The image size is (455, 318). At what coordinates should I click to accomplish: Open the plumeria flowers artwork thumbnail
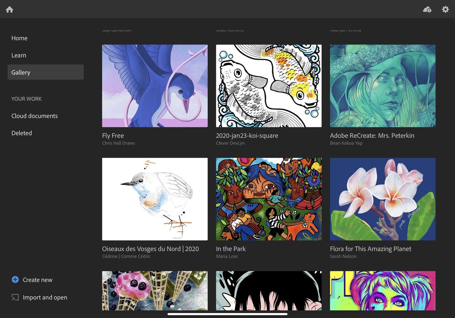tap(382, 199)
